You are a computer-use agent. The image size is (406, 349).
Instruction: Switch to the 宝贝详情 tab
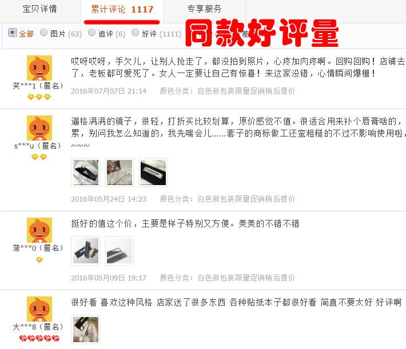coord(39,9)
